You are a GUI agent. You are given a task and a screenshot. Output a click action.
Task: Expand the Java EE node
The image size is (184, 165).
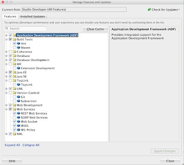pos(6,72)
